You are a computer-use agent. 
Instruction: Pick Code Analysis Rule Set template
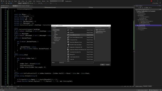click(x=80, y=57)
